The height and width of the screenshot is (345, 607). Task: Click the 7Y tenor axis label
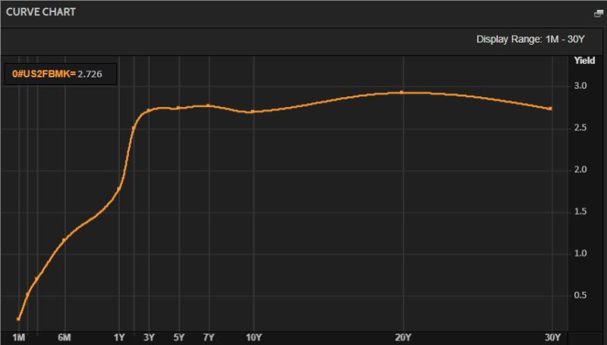pyautogui.click(x=209, y=337)
